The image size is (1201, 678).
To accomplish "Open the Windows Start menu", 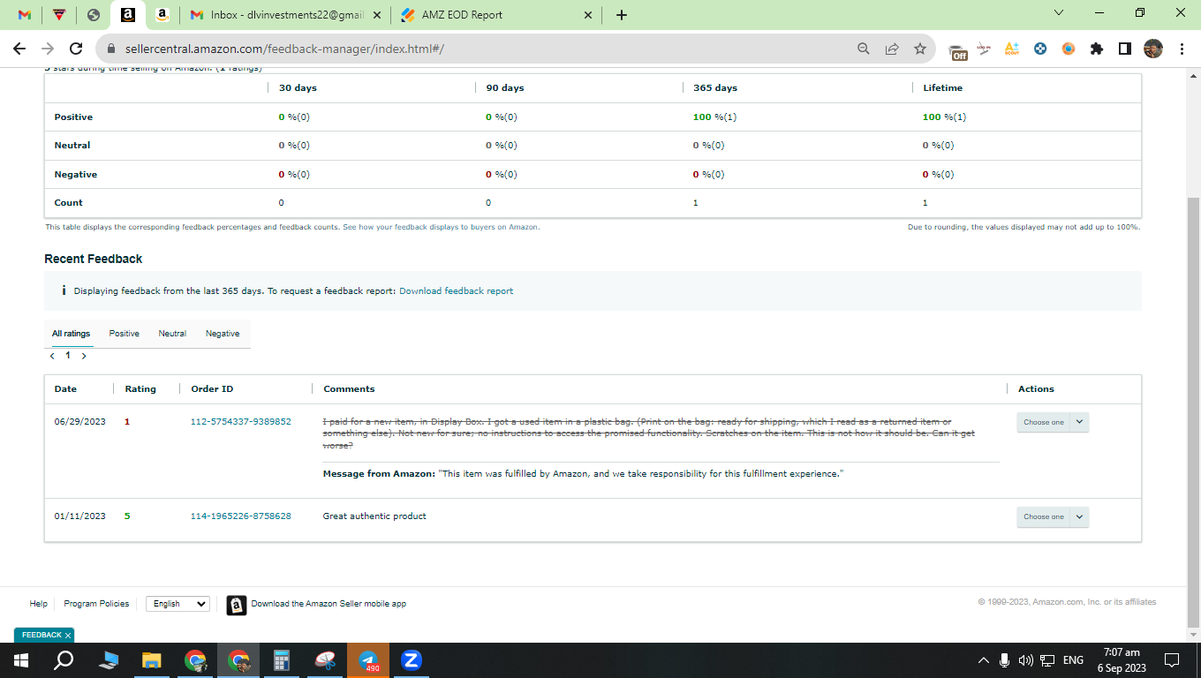I will click(21, 660).
